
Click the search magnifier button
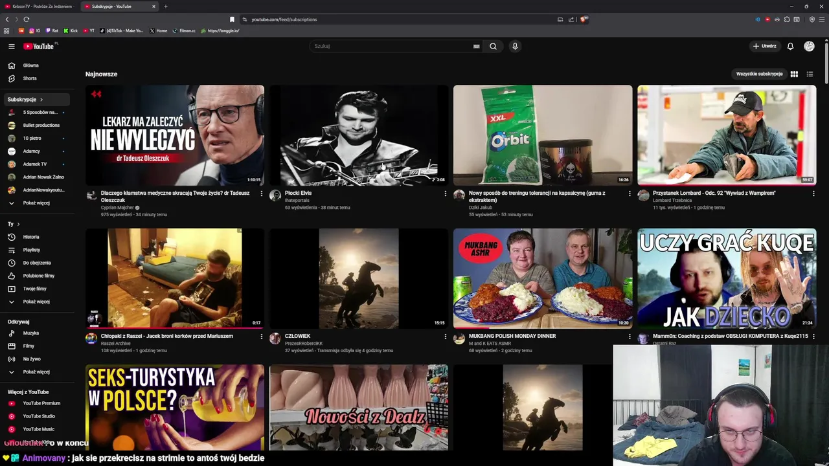tap(493, 46)
